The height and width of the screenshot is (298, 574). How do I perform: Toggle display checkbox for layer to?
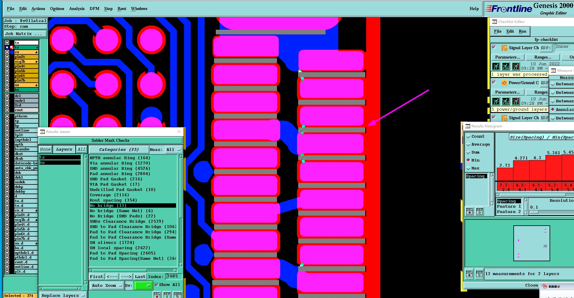point(7,43)
